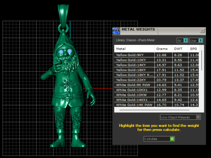Click the Calculate button
211x158 pixels.
tap(159, 139)
